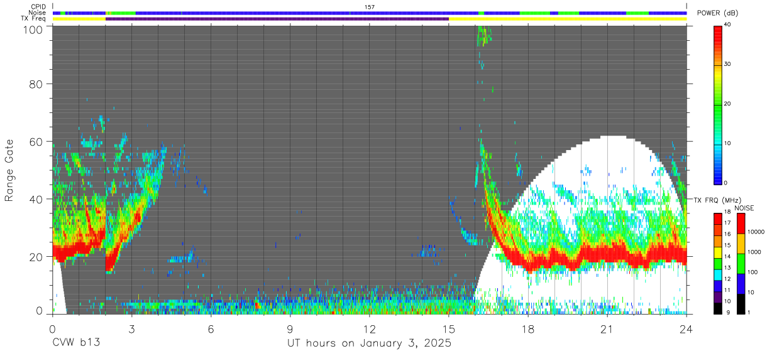Click the 24 tick on the UT hours axis
This screenshot has width=772, height=356.
(686, 328)
